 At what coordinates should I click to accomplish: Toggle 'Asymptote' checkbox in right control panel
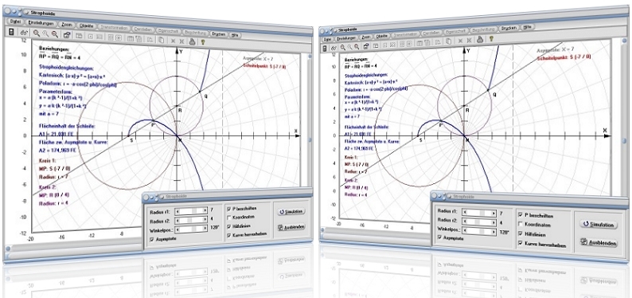(x=440, y=238)
